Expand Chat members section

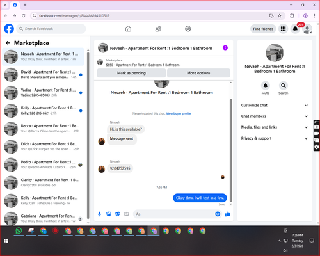pos(275,116)
